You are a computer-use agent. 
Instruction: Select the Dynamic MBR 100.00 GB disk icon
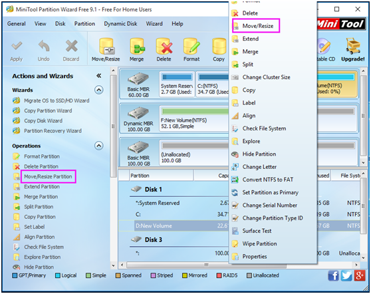pos(138,113)
